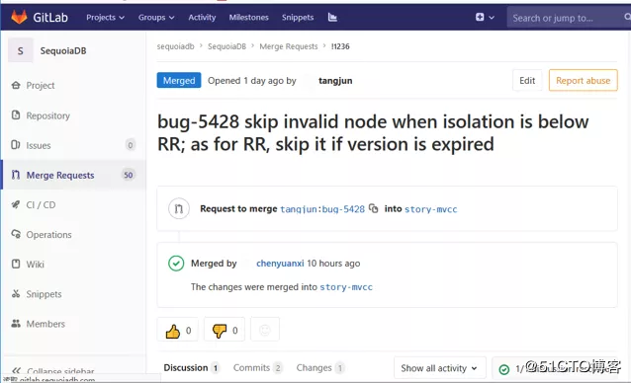Open Members in the sidebar
The width and height of the screenshot is (631, 383).
point(45,324)
